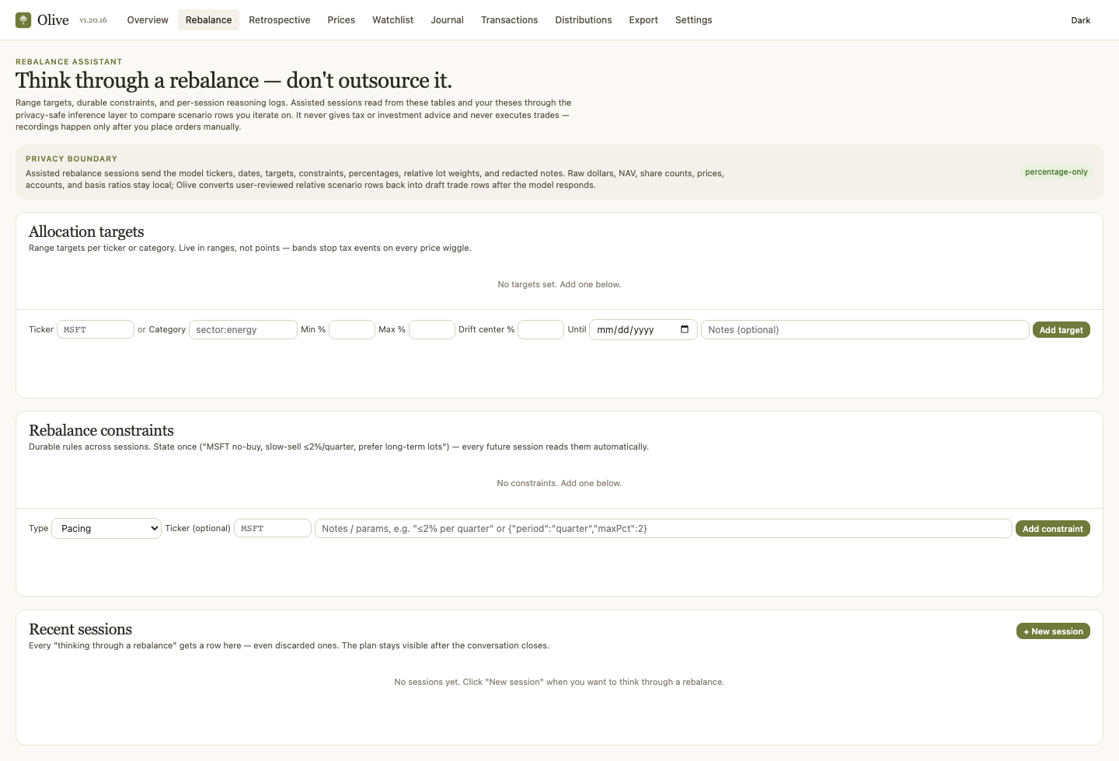The height and width of the screenshot is (761, 1119).
Task: Click the Min % input field
Action: click(x=352, y=330)
